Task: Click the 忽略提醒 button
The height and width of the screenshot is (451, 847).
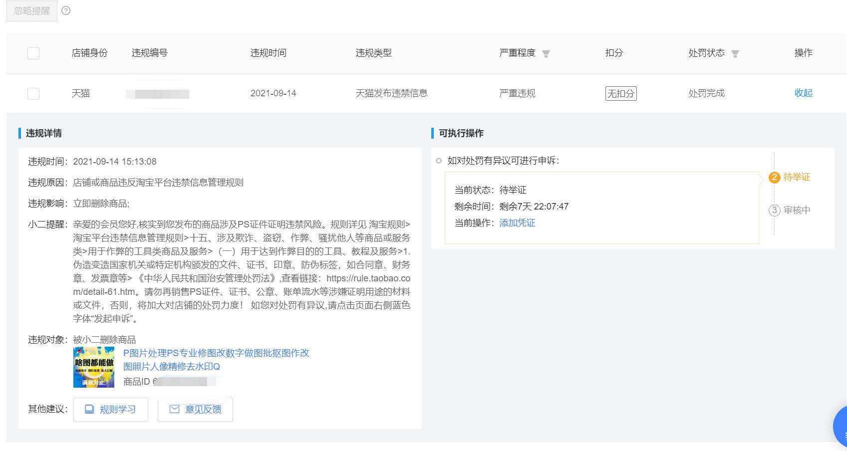Action: pyautogui.click(x=31, y=10)
